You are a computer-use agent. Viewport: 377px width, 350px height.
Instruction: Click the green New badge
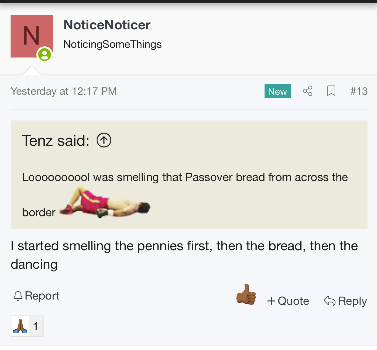pos(277,91)
